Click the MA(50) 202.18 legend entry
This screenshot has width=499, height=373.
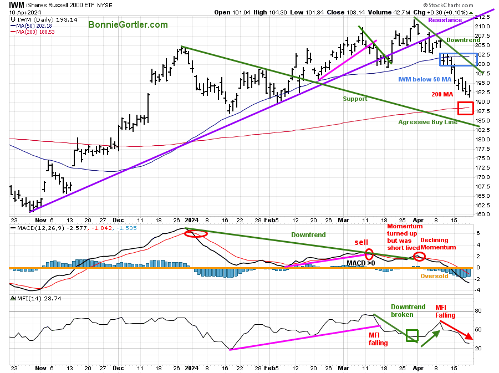click(x=31, y=25)
